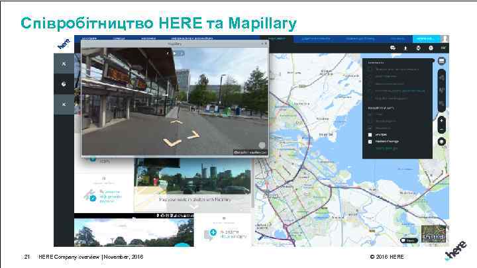Open the user avatar in the top corner

(x=445, y=38)
